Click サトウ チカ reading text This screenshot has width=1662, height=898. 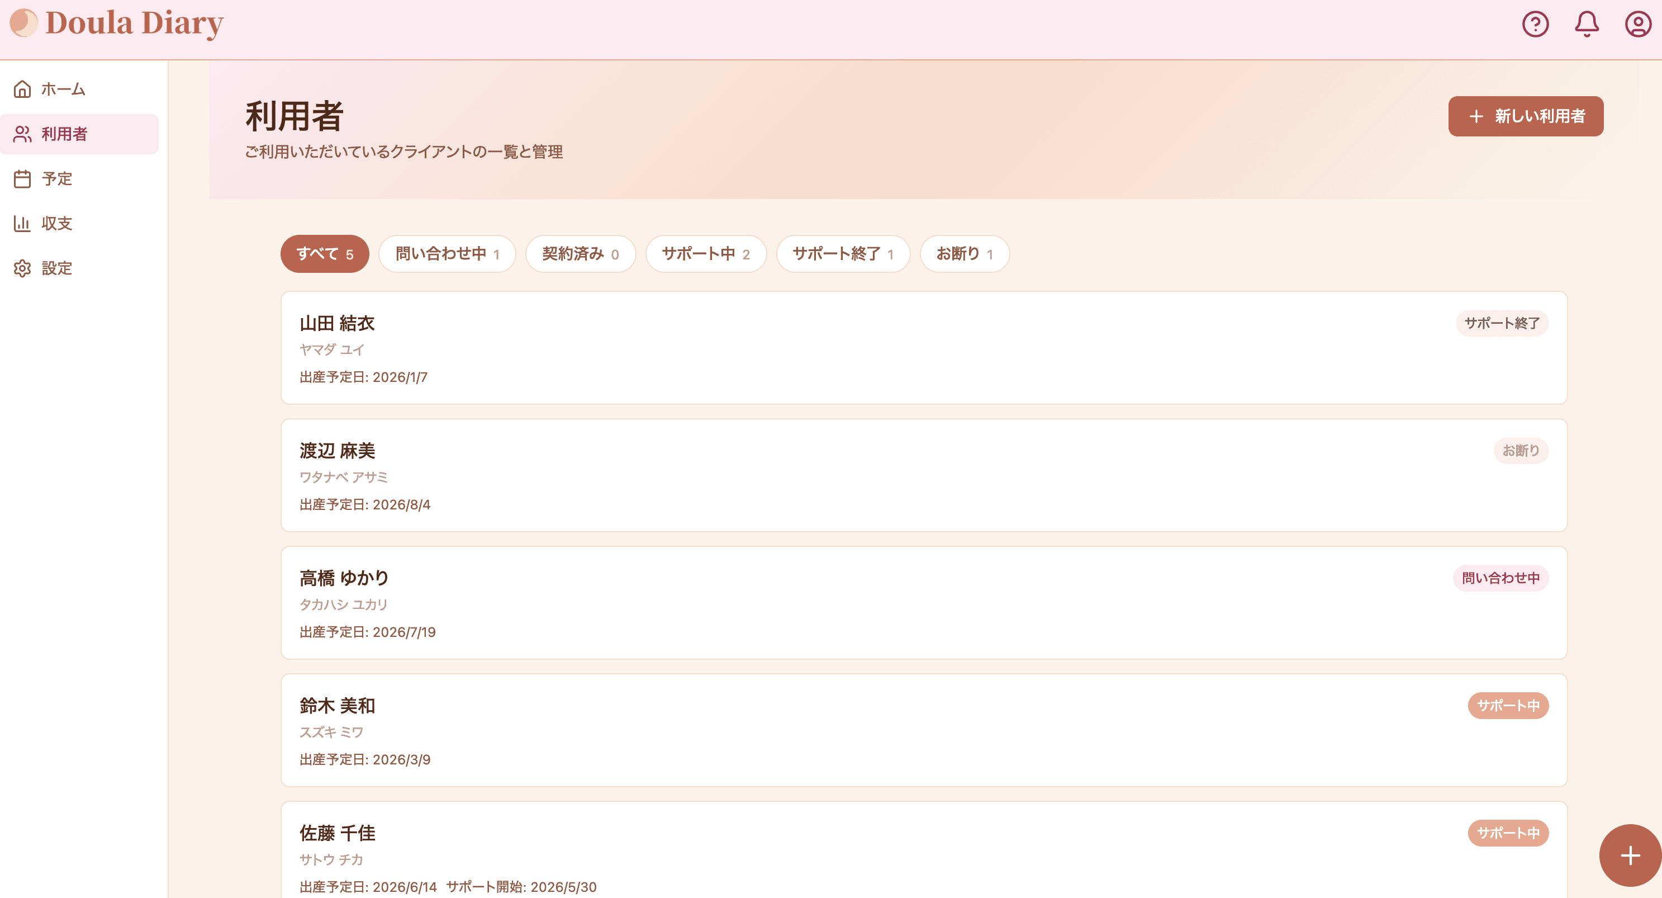(331, 860)
